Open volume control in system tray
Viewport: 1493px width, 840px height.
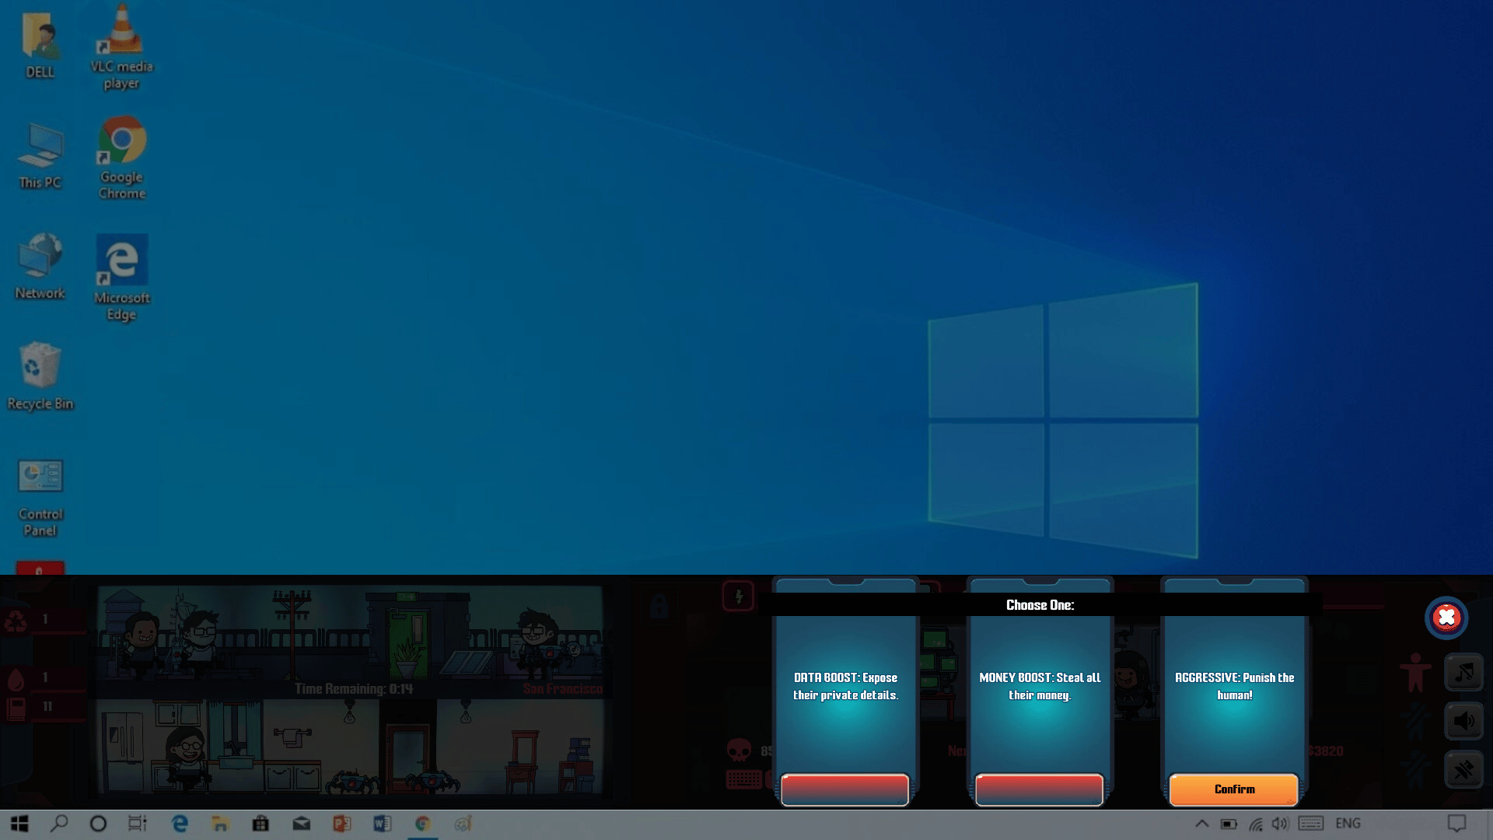[1280, 824]
